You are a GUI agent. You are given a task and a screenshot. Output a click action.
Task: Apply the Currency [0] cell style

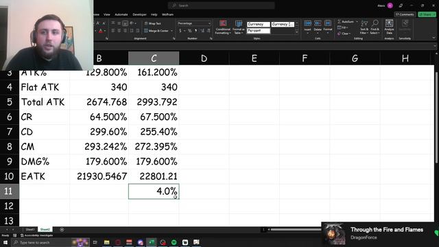(283, 25)
